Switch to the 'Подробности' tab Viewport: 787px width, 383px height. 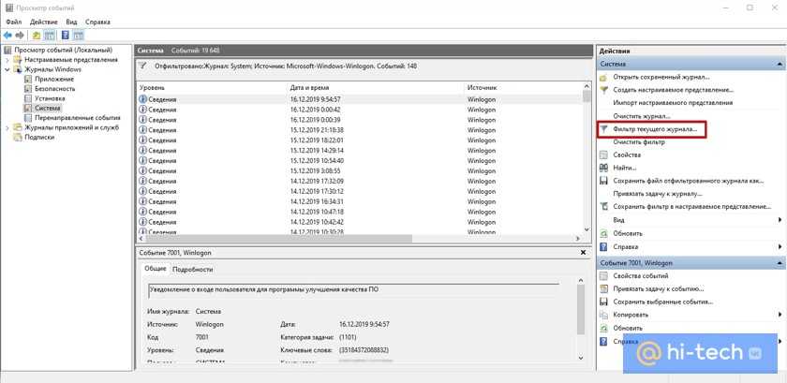click(193, 269)
